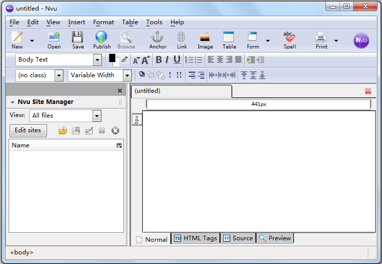Click the Image insert icon

pyautogui.click(x=205, y=38)
